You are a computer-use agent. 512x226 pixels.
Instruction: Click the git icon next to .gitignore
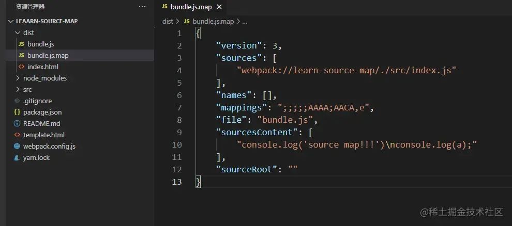pyautogui.click(x=17, y=101)
